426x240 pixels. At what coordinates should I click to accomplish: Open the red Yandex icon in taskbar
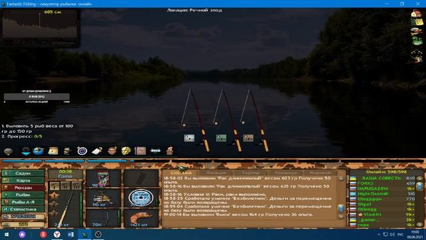43,234
